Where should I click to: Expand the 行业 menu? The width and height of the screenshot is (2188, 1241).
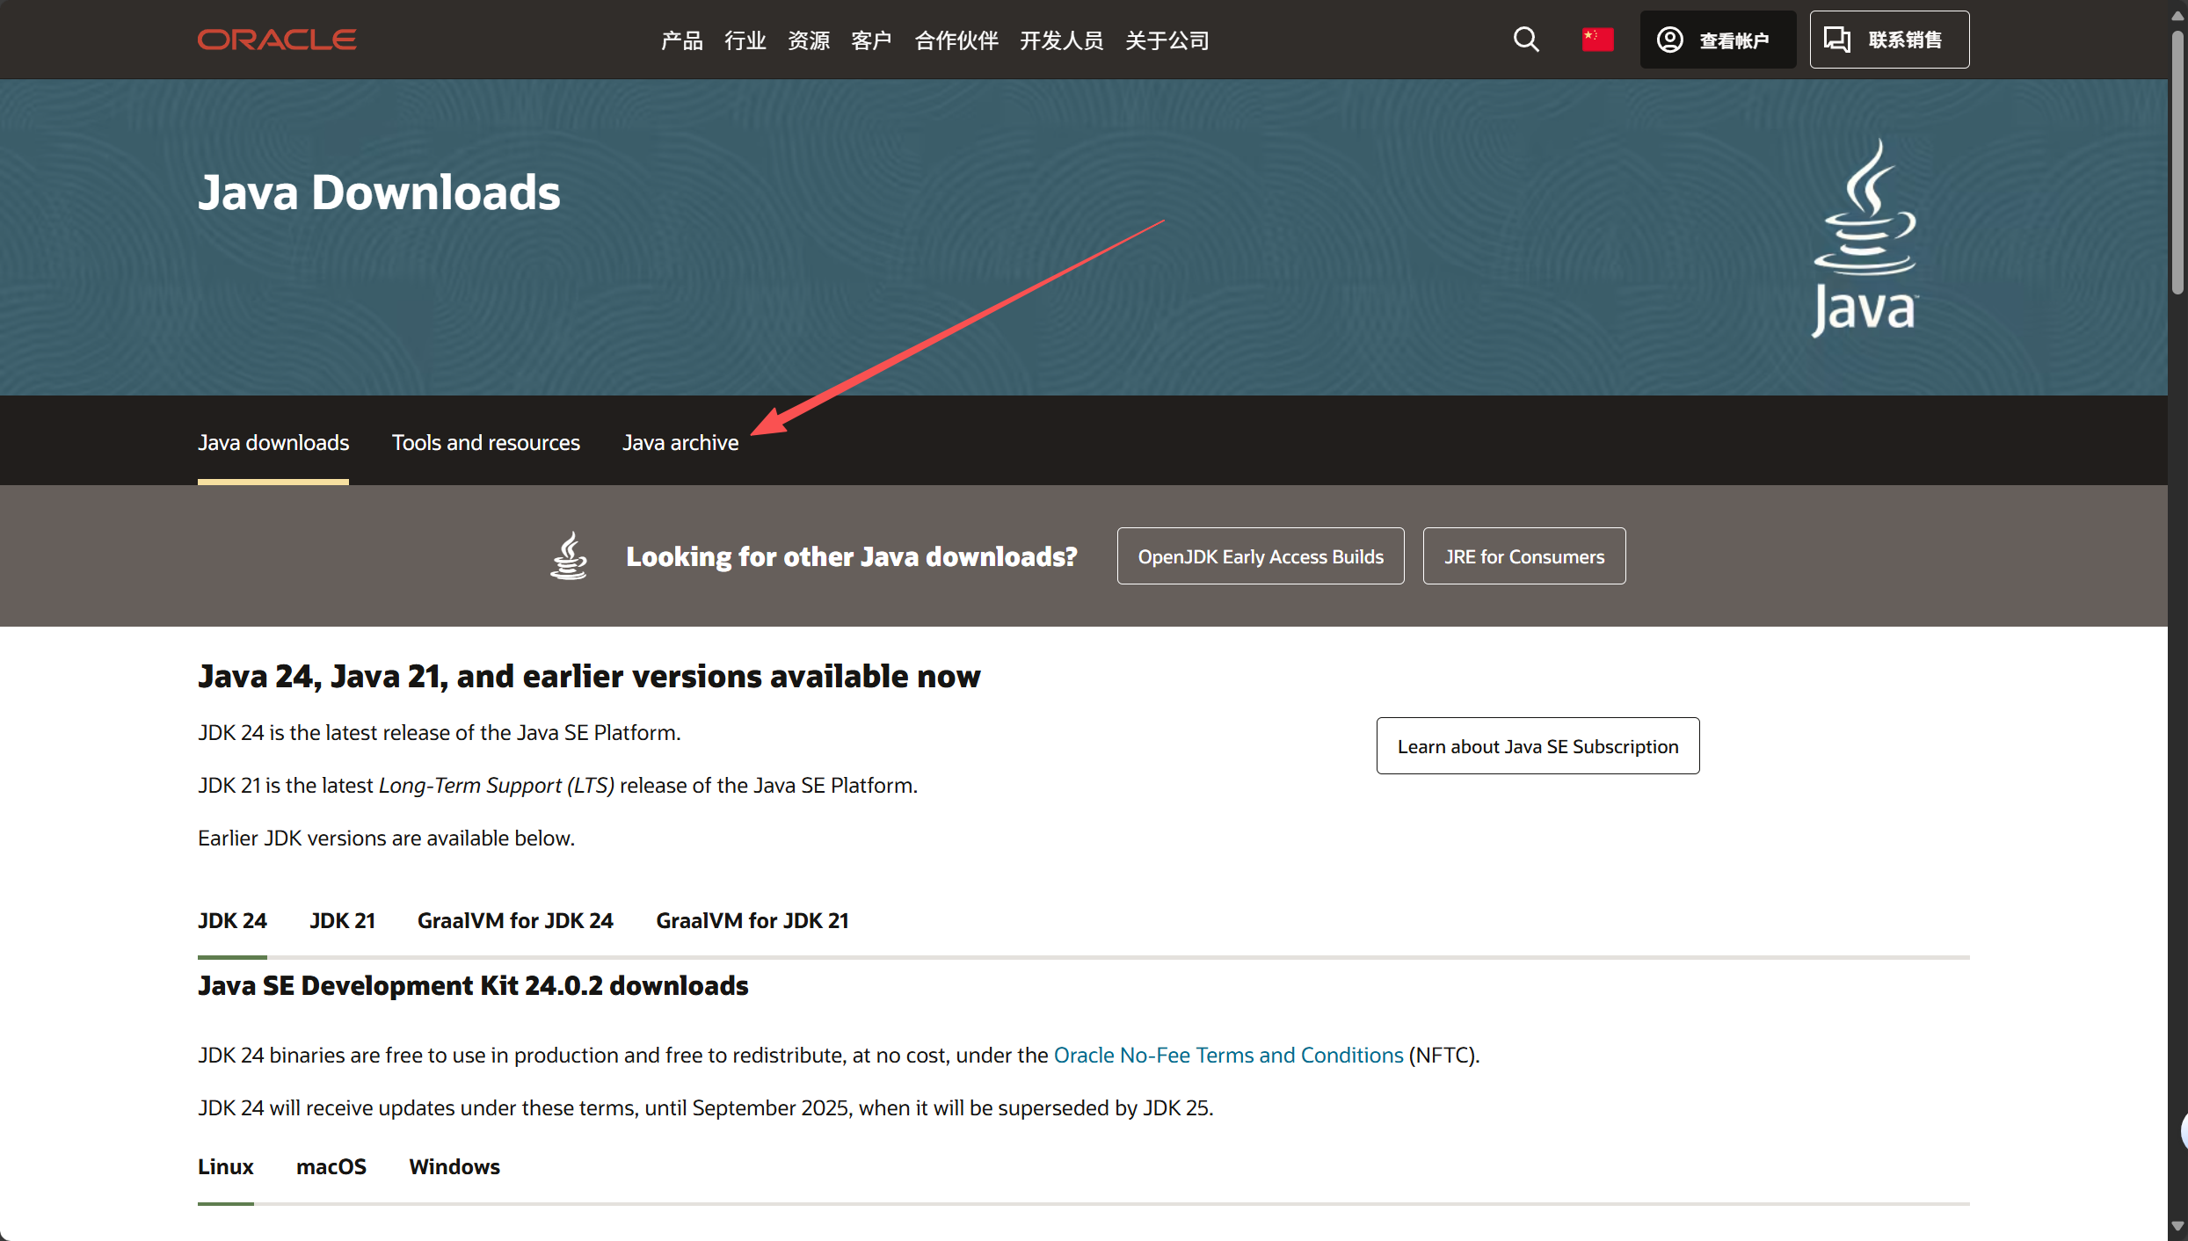(x=745, y=40)
